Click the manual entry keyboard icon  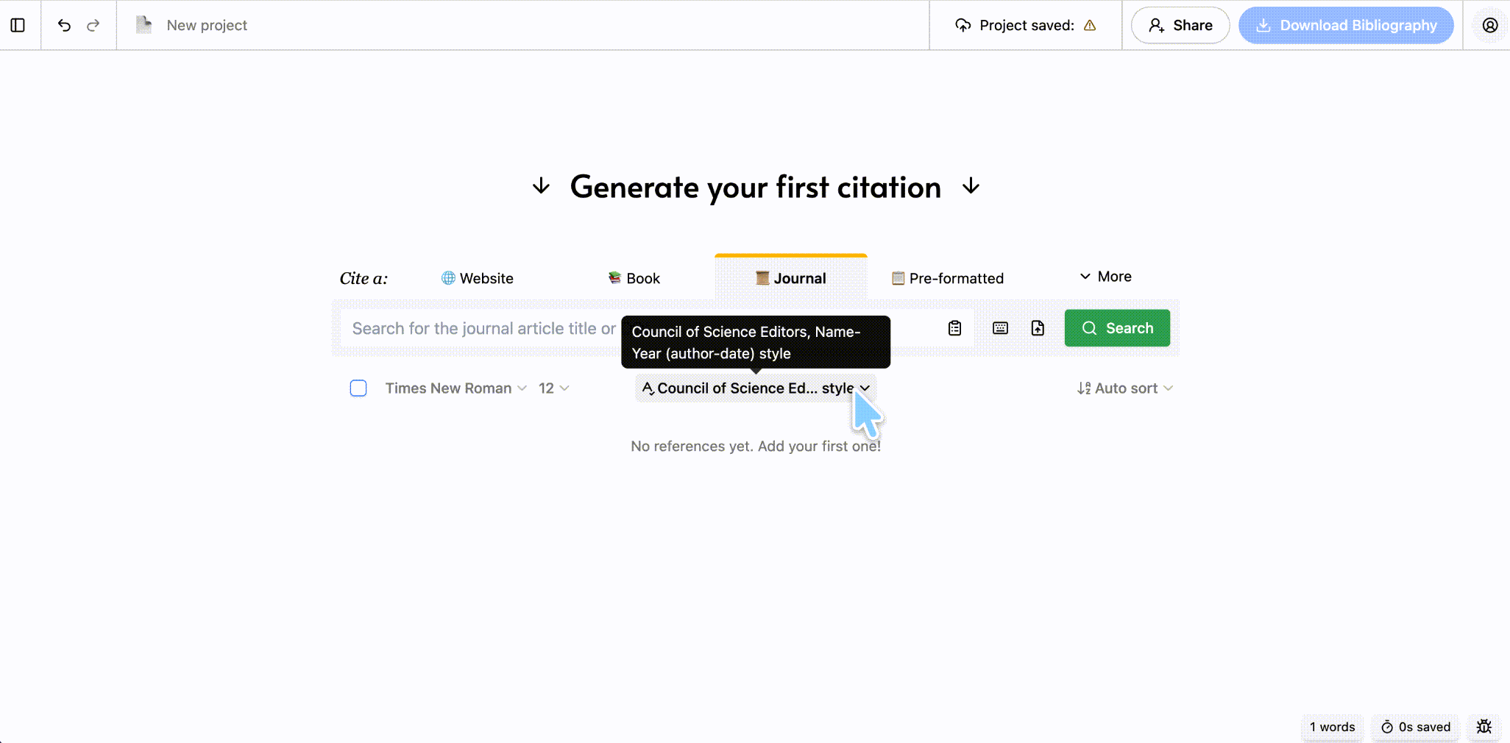pos(1000,328)
